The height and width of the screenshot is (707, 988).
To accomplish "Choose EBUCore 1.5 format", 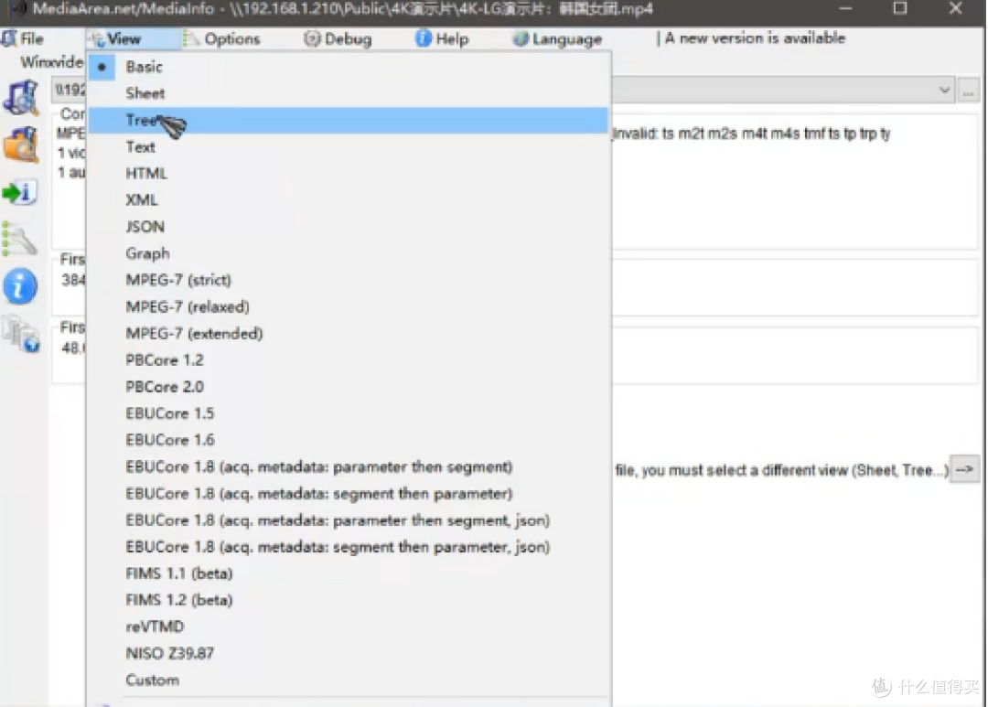I will [348, 413].
